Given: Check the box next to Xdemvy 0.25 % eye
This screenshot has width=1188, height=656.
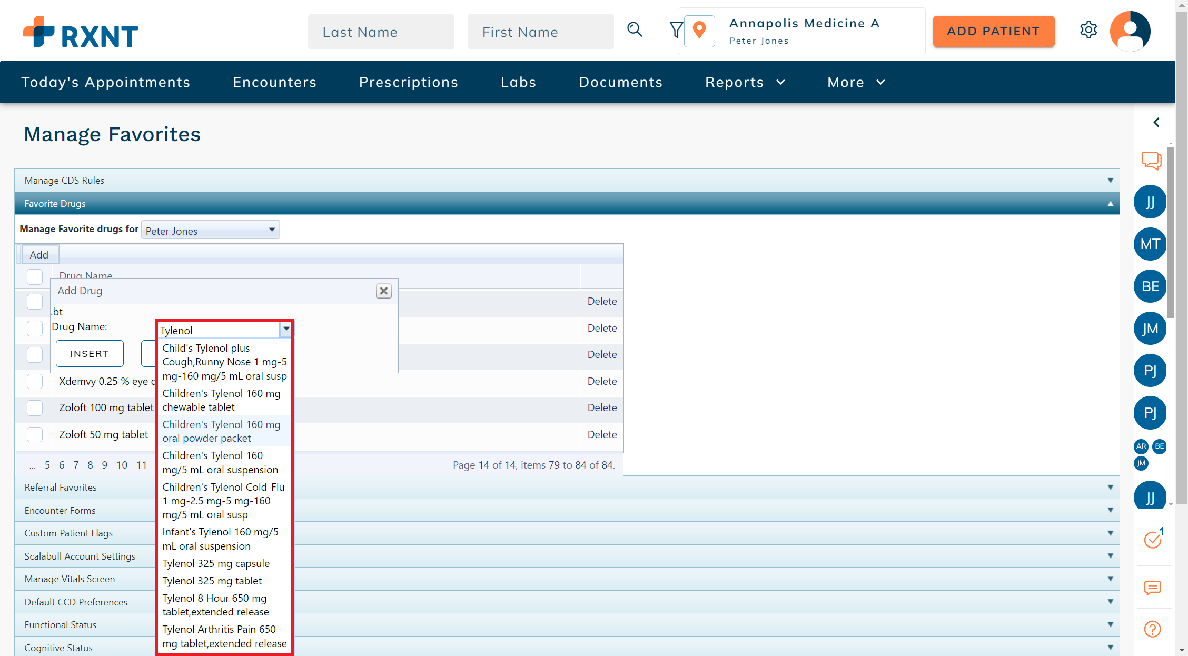Looking at the screenshot, I should point(35,381).
